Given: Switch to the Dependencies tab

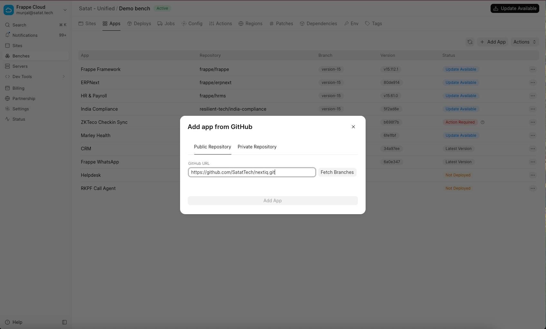Looking at the screenshot, I should [319, 24].
